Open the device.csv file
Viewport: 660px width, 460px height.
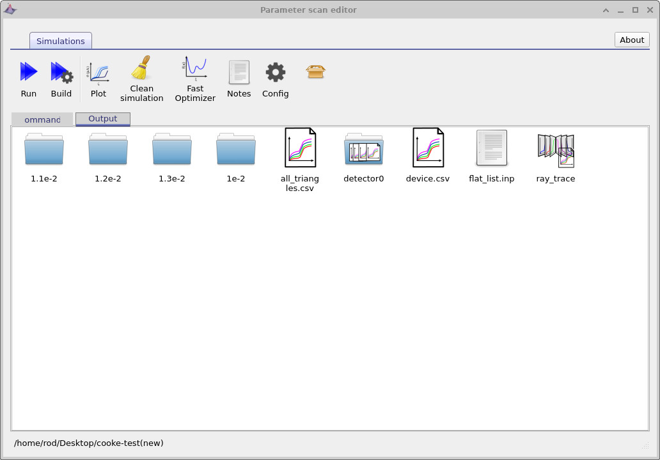427,153
